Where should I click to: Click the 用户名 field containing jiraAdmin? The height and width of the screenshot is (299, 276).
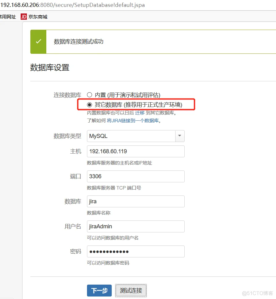pyautogui.click(x=135, y=226)
